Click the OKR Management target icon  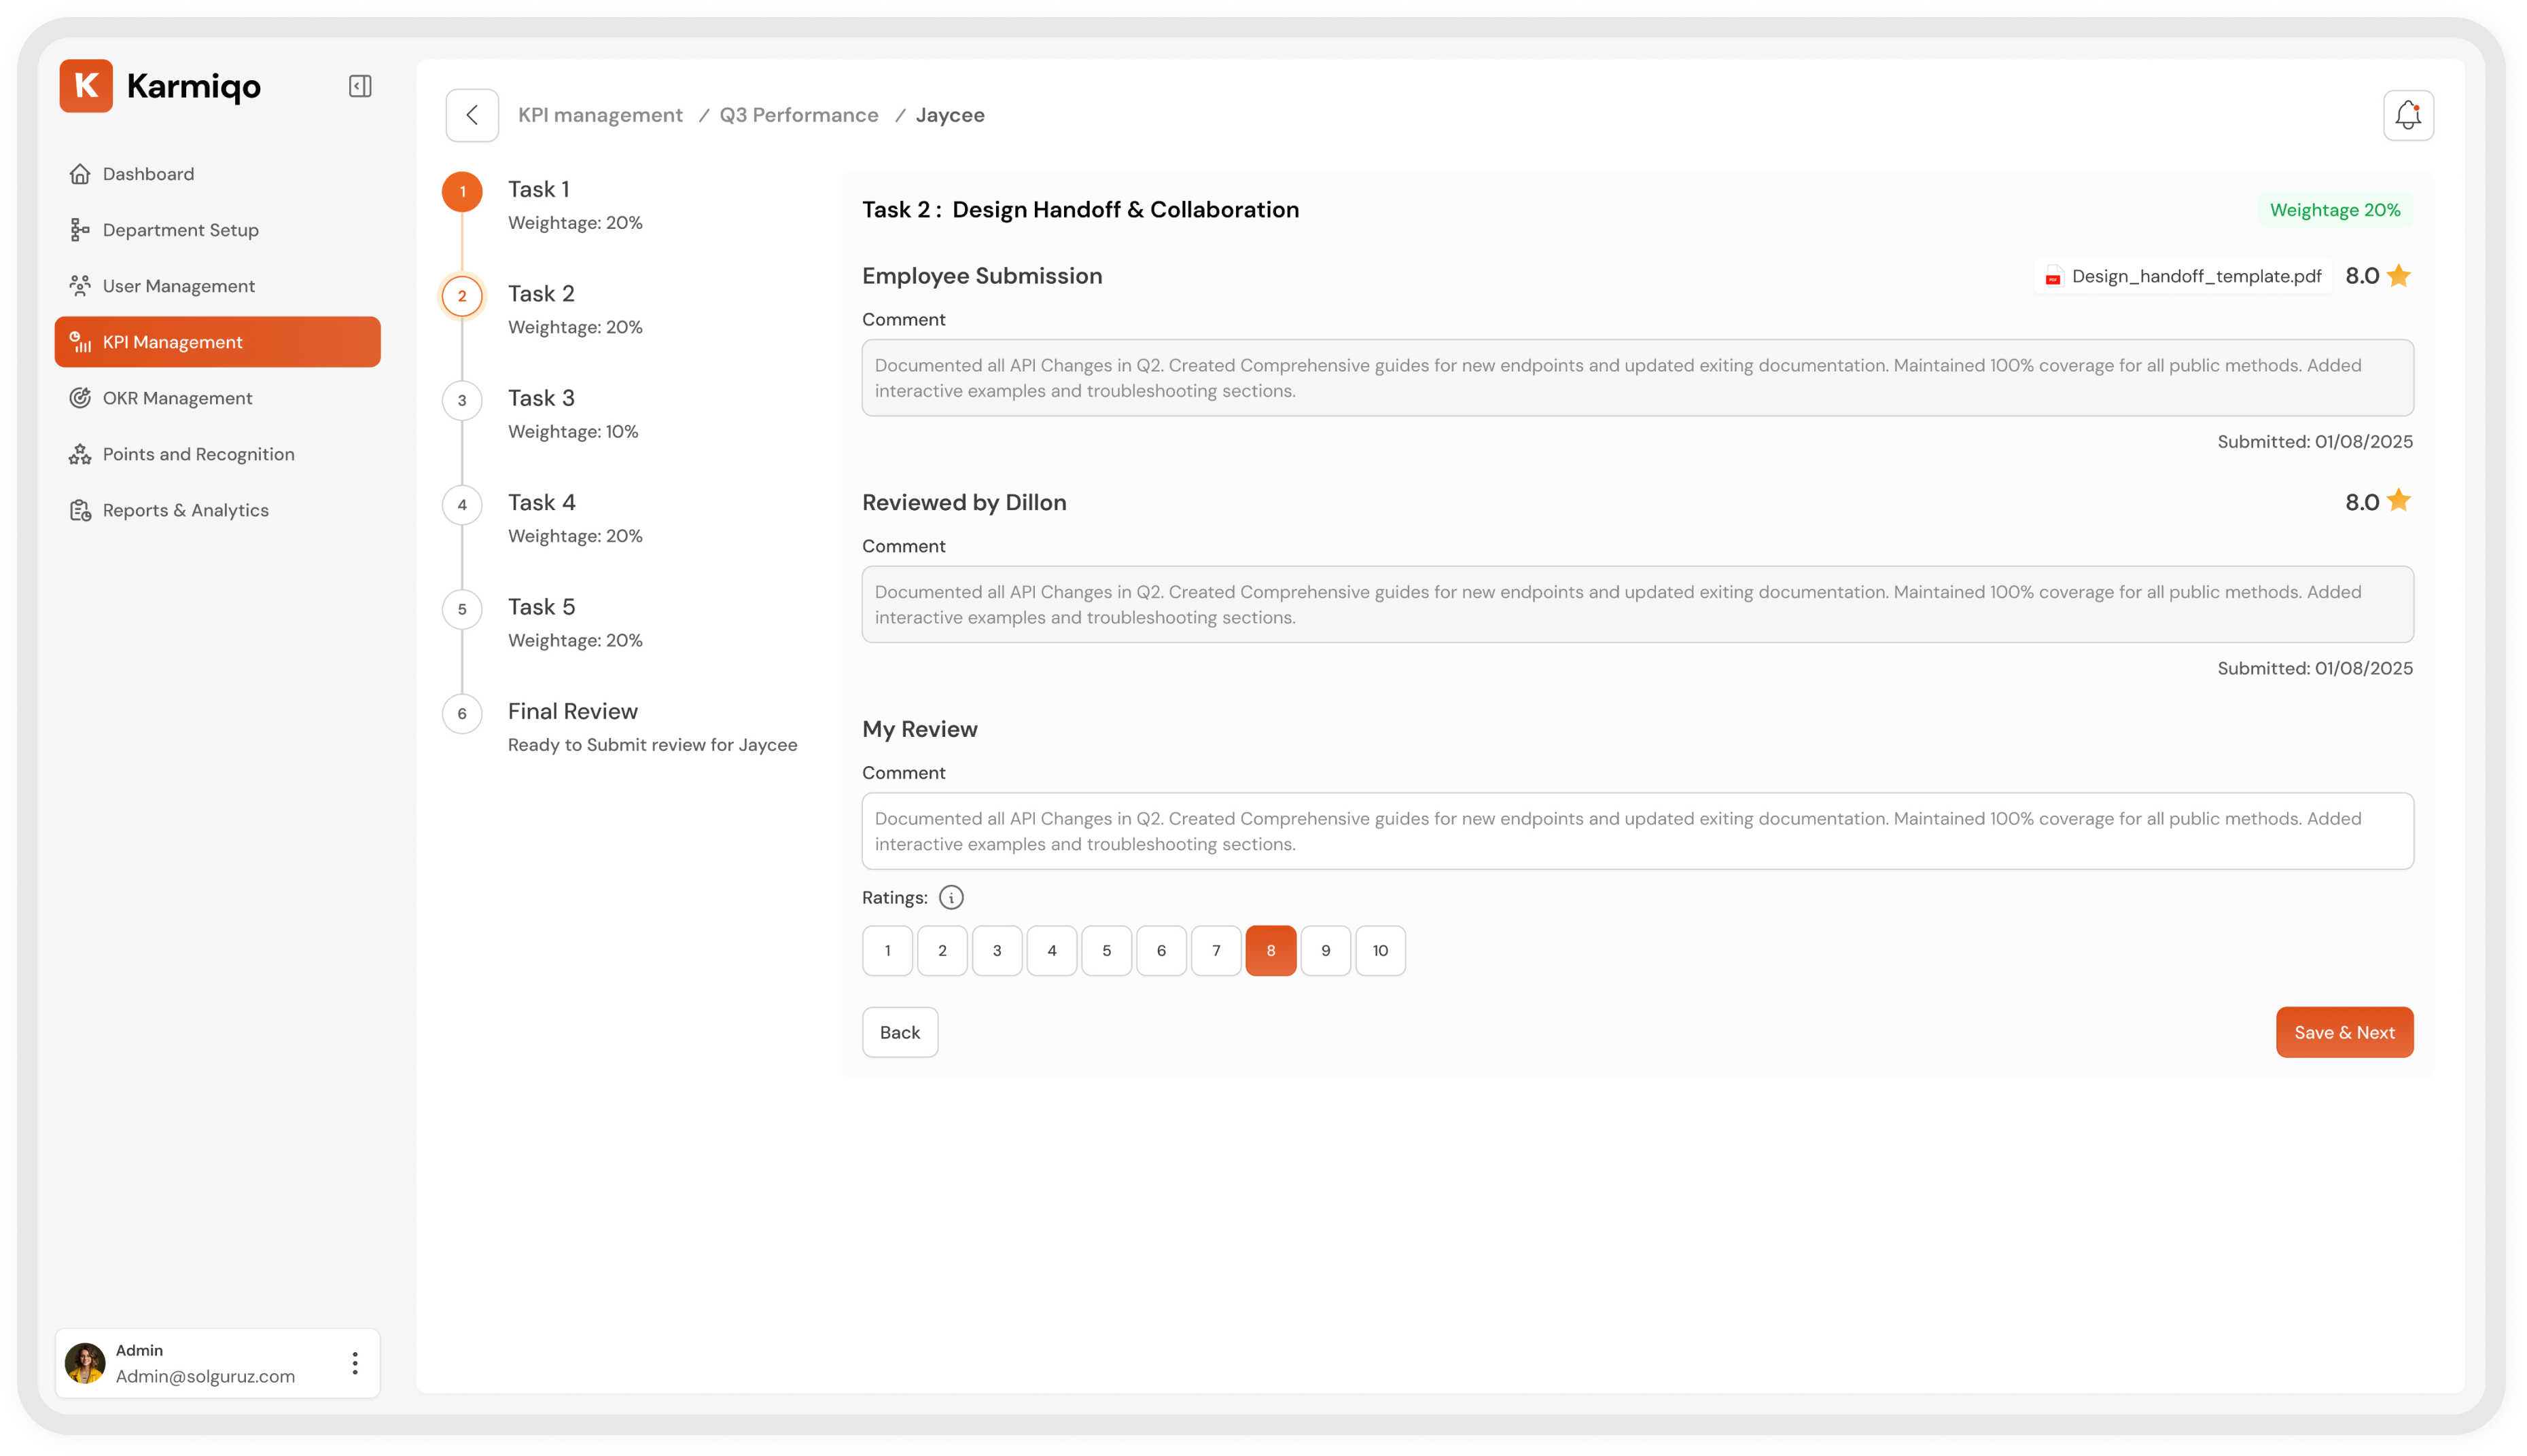(80, 398)
